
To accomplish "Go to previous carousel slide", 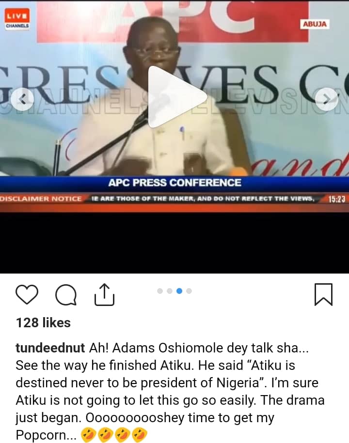I will click(x=22, y=99).
